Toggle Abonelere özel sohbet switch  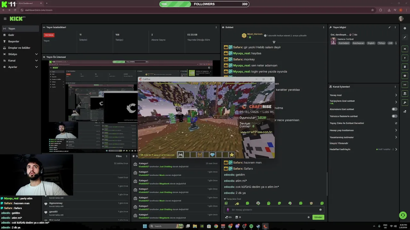pos(395,109)
